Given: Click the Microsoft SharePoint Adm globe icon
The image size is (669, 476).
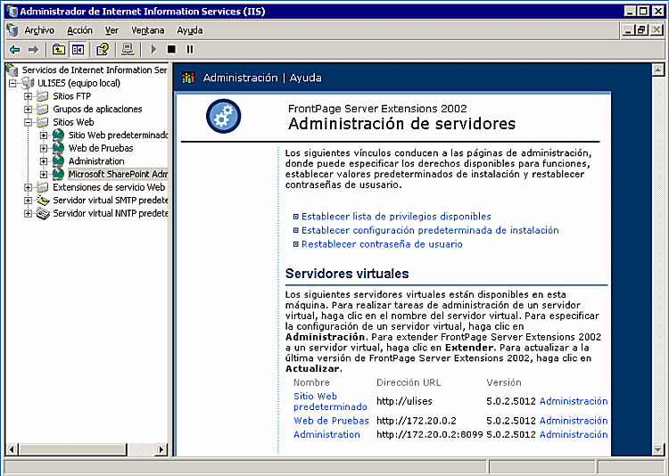Looking at the screenshot, I should tap(58, 174).
